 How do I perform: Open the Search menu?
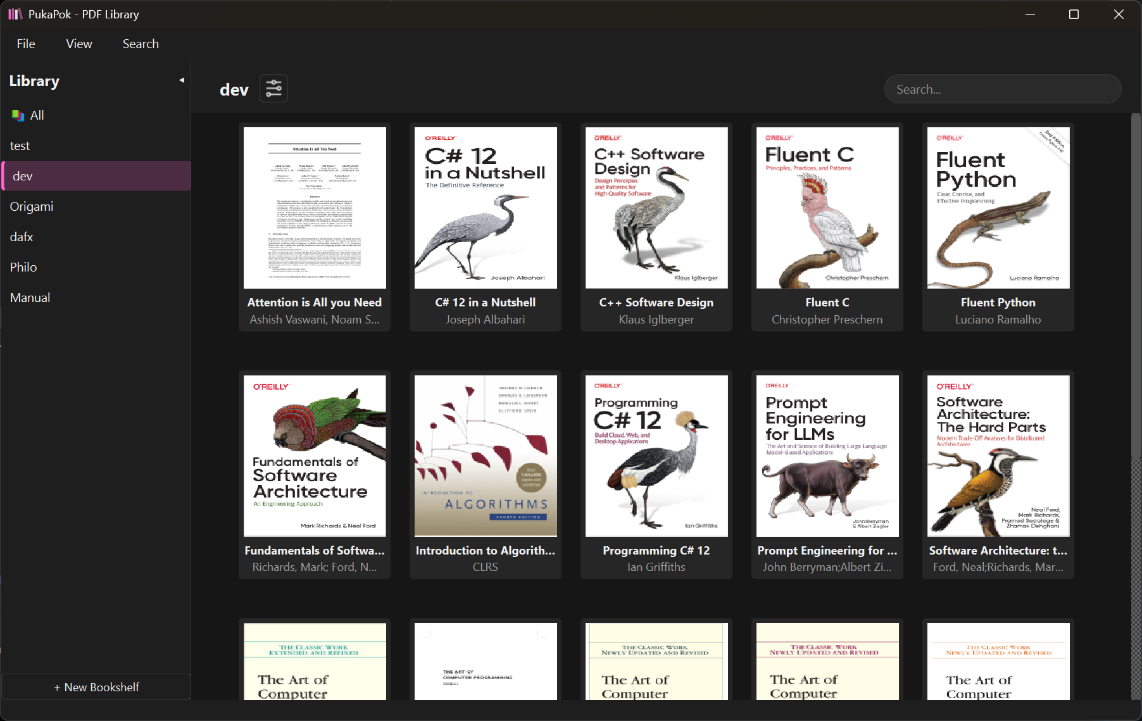point(141,44)
